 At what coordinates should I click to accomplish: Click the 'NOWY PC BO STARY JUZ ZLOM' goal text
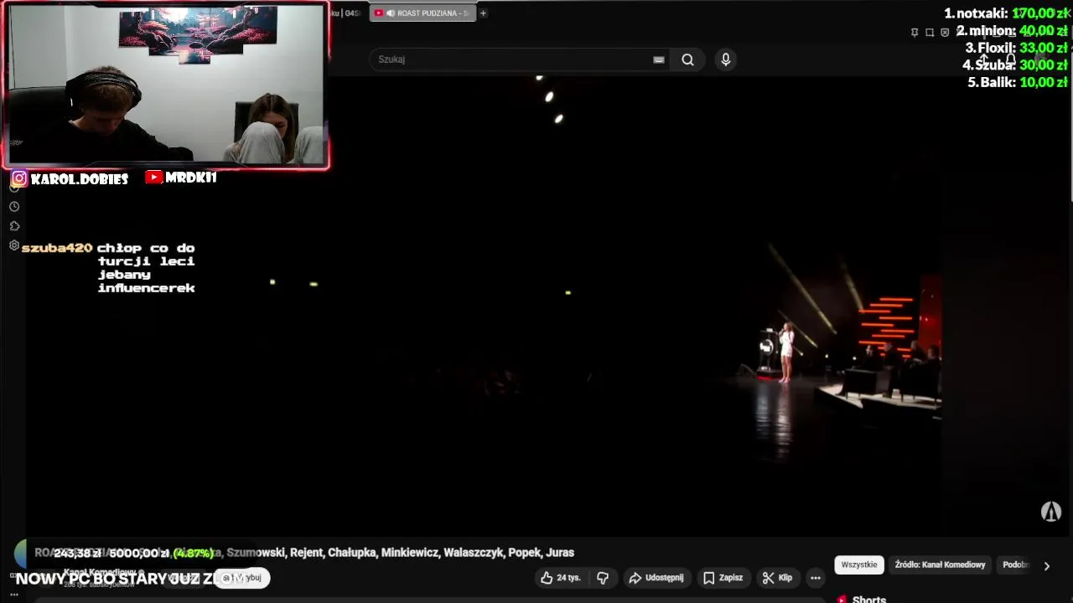pos(130,579)
